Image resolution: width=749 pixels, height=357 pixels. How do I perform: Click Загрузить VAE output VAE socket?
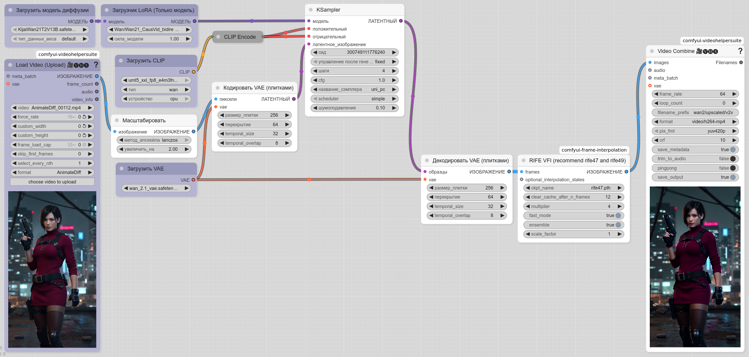pyautogui.click(x=193, y=180)
